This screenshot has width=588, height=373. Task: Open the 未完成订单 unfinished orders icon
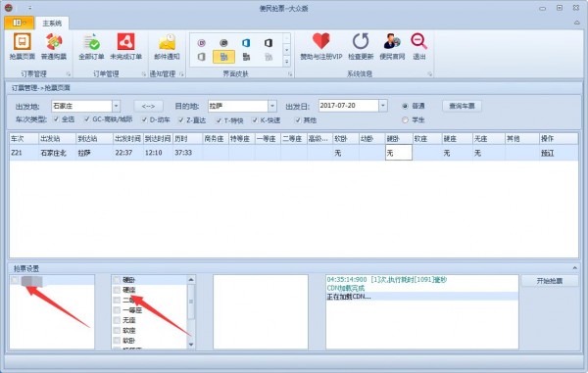(x=125, y=41)
